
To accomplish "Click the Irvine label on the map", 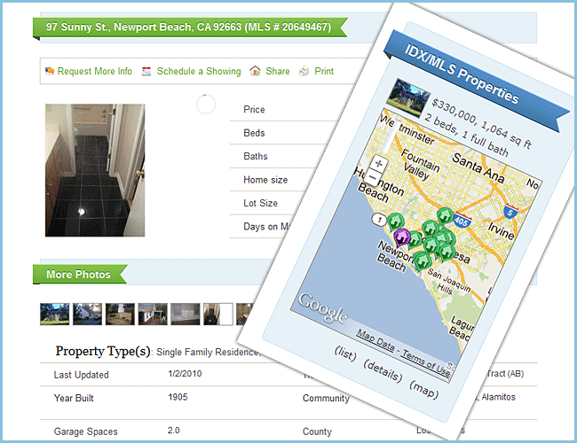I will pos(501,230).
